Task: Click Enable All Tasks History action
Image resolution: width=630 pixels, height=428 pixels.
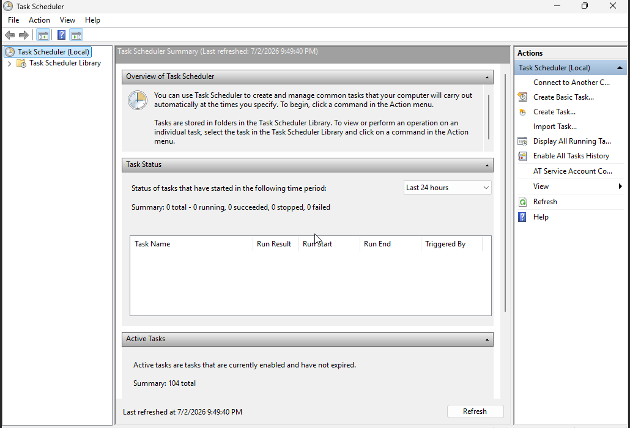Action: point(571,156)
